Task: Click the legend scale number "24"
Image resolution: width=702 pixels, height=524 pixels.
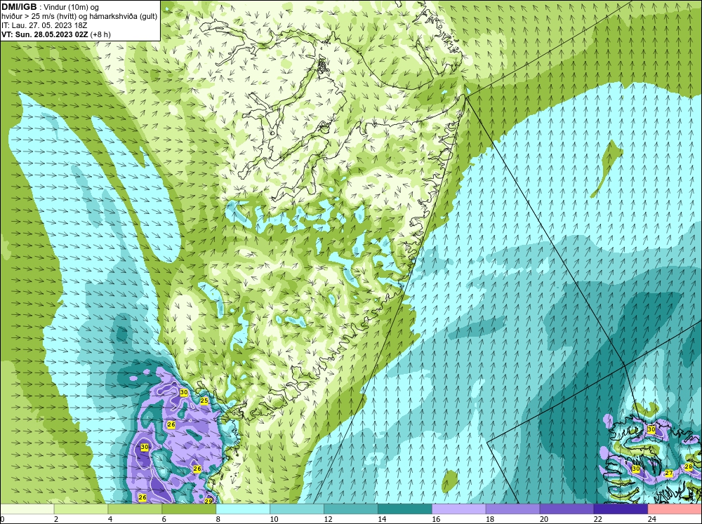Action: (652, 519)
